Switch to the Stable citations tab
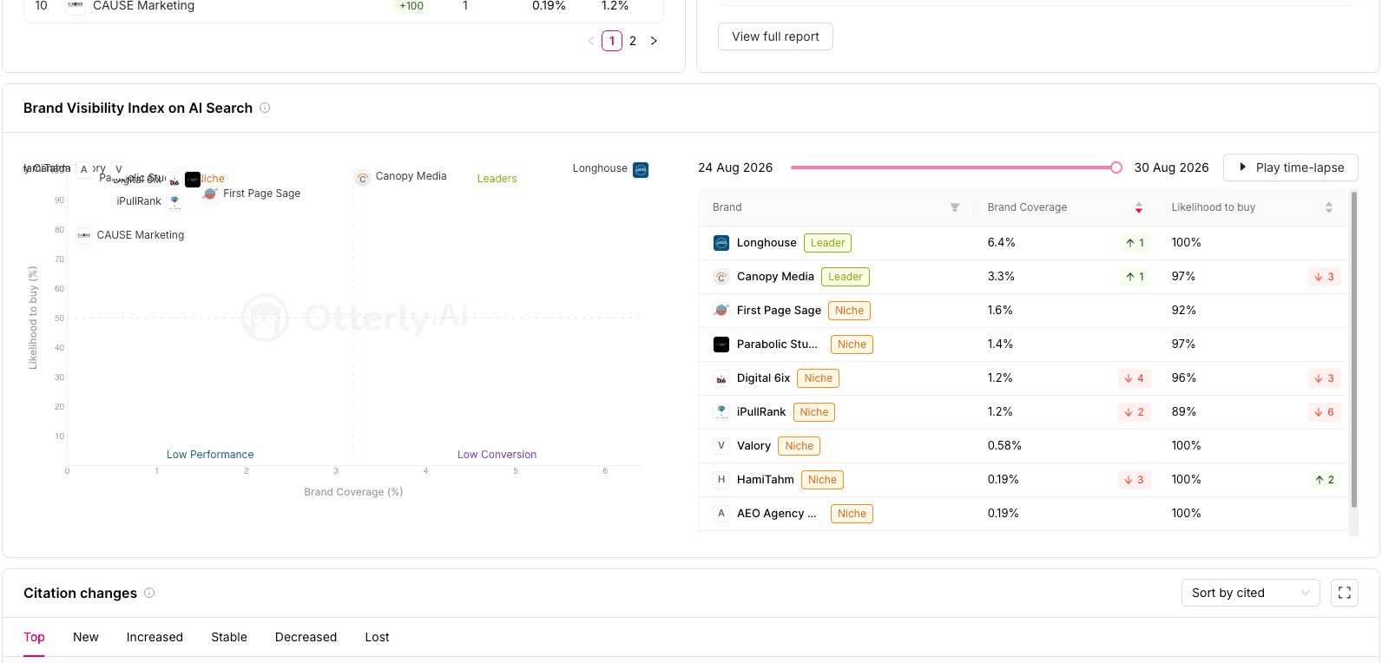The height and width of the screenshot is (663, 1395). (x=229, y=637)
